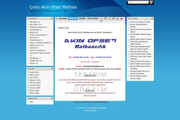Open the Haziran 2012 archive
Image resolution: width=180 pixels, height=120 pixels.
click(x=35, y=85)
